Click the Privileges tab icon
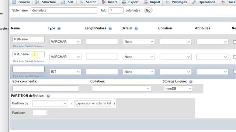 pyautogui.click(x=167, y=2)
